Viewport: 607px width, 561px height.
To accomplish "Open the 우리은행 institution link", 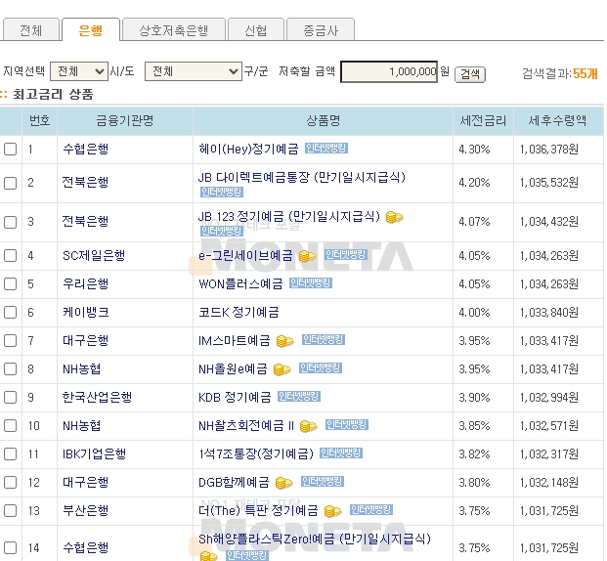I will click(x=86, y=283).
